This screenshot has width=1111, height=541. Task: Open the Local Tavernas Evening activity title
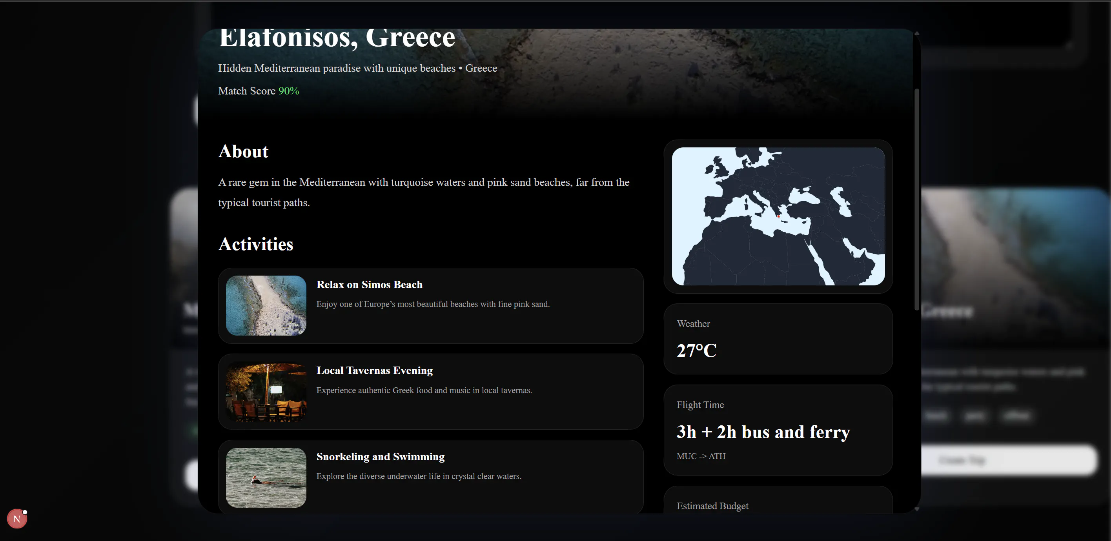(x=374, y=370)
